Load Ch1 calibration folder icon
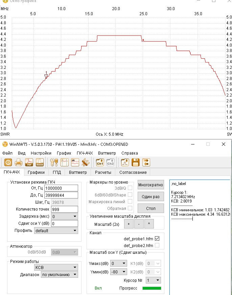Image resolution: width=232 pixels, height=295 pixels. (100, 162)
